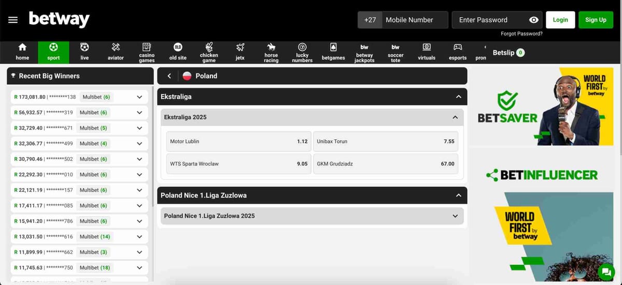Screen dimensions: 622x285
Task: Select the sport navigation icon
Action: pyautogui.click(x=53, y=52)
